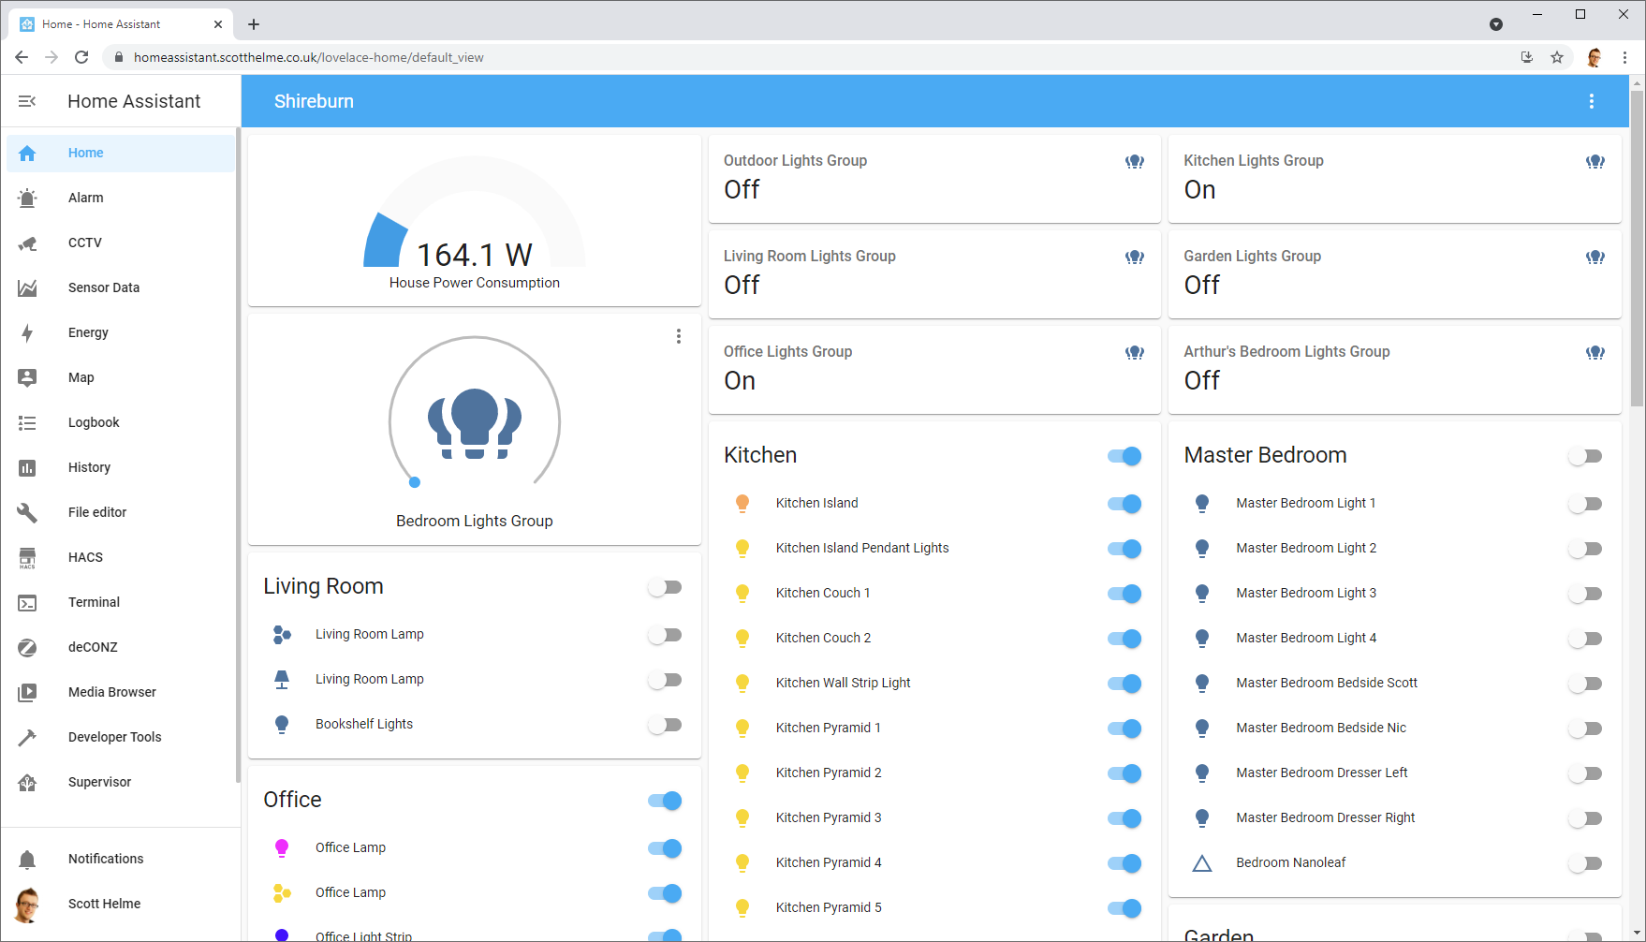Open the Shireburn overflow menu

[x=1591, y=100]
